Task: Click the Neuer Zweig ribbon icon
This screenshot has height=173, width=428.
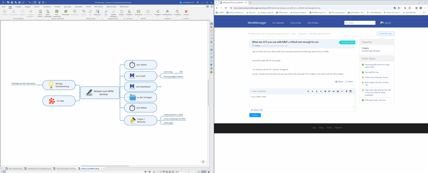Action: click(40, 12)
